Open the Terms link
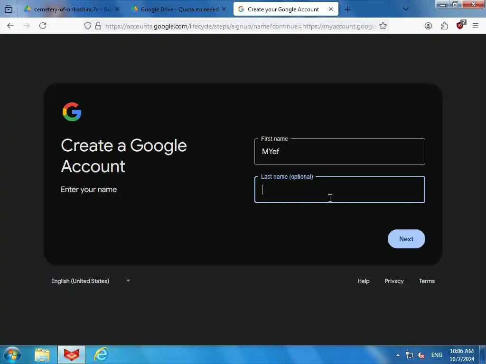 (427, 281)
